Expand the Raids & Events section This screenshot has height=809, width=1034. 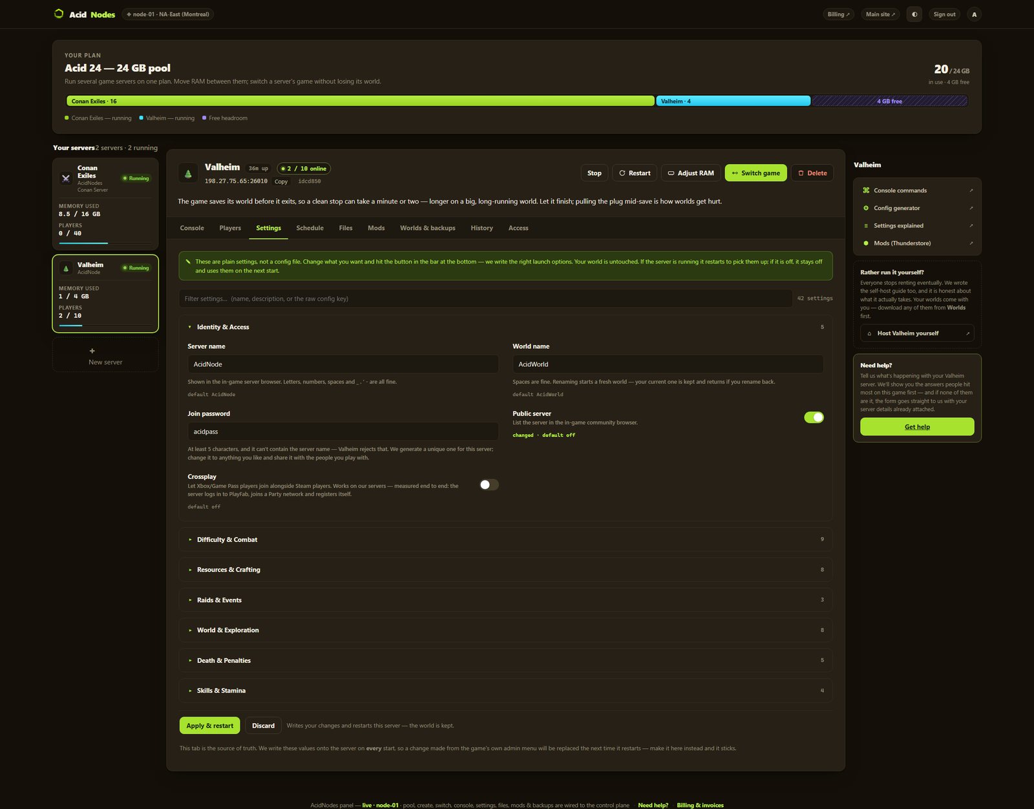pyautogui.click(x=505, y=600)
